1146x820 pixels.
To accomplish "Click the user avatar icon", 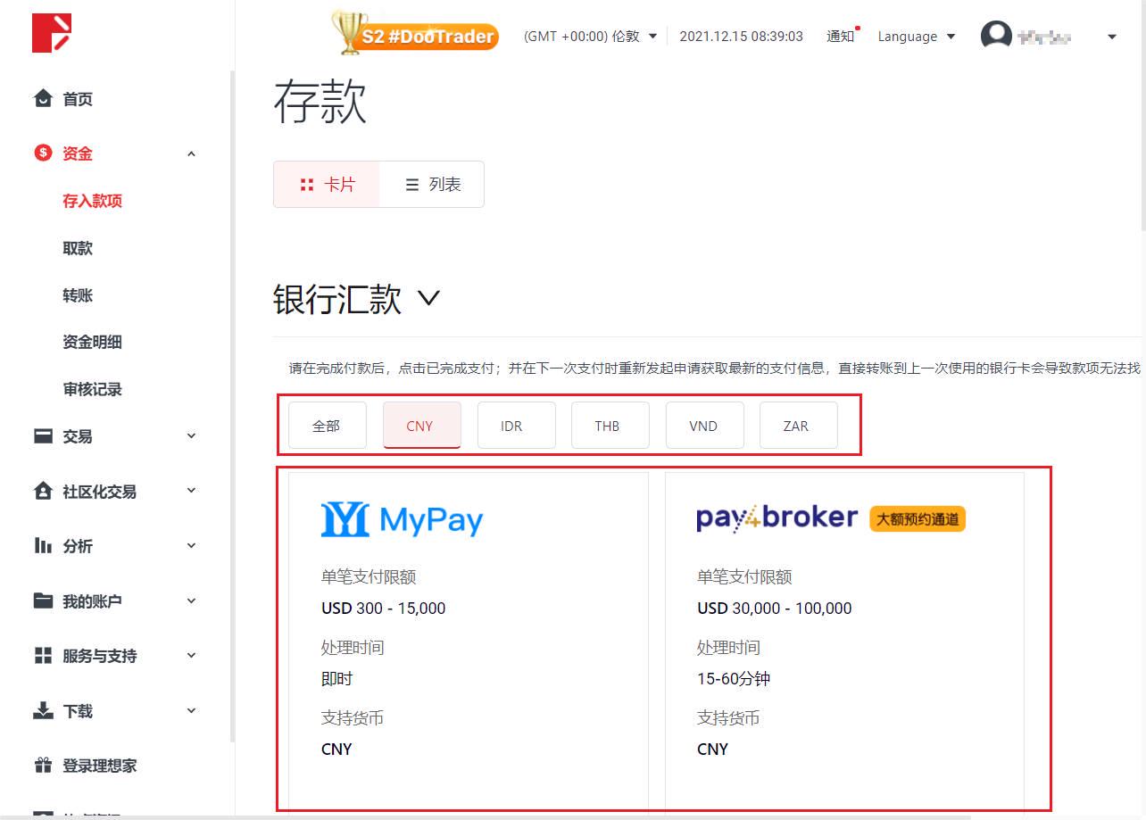I will point(996,37).
